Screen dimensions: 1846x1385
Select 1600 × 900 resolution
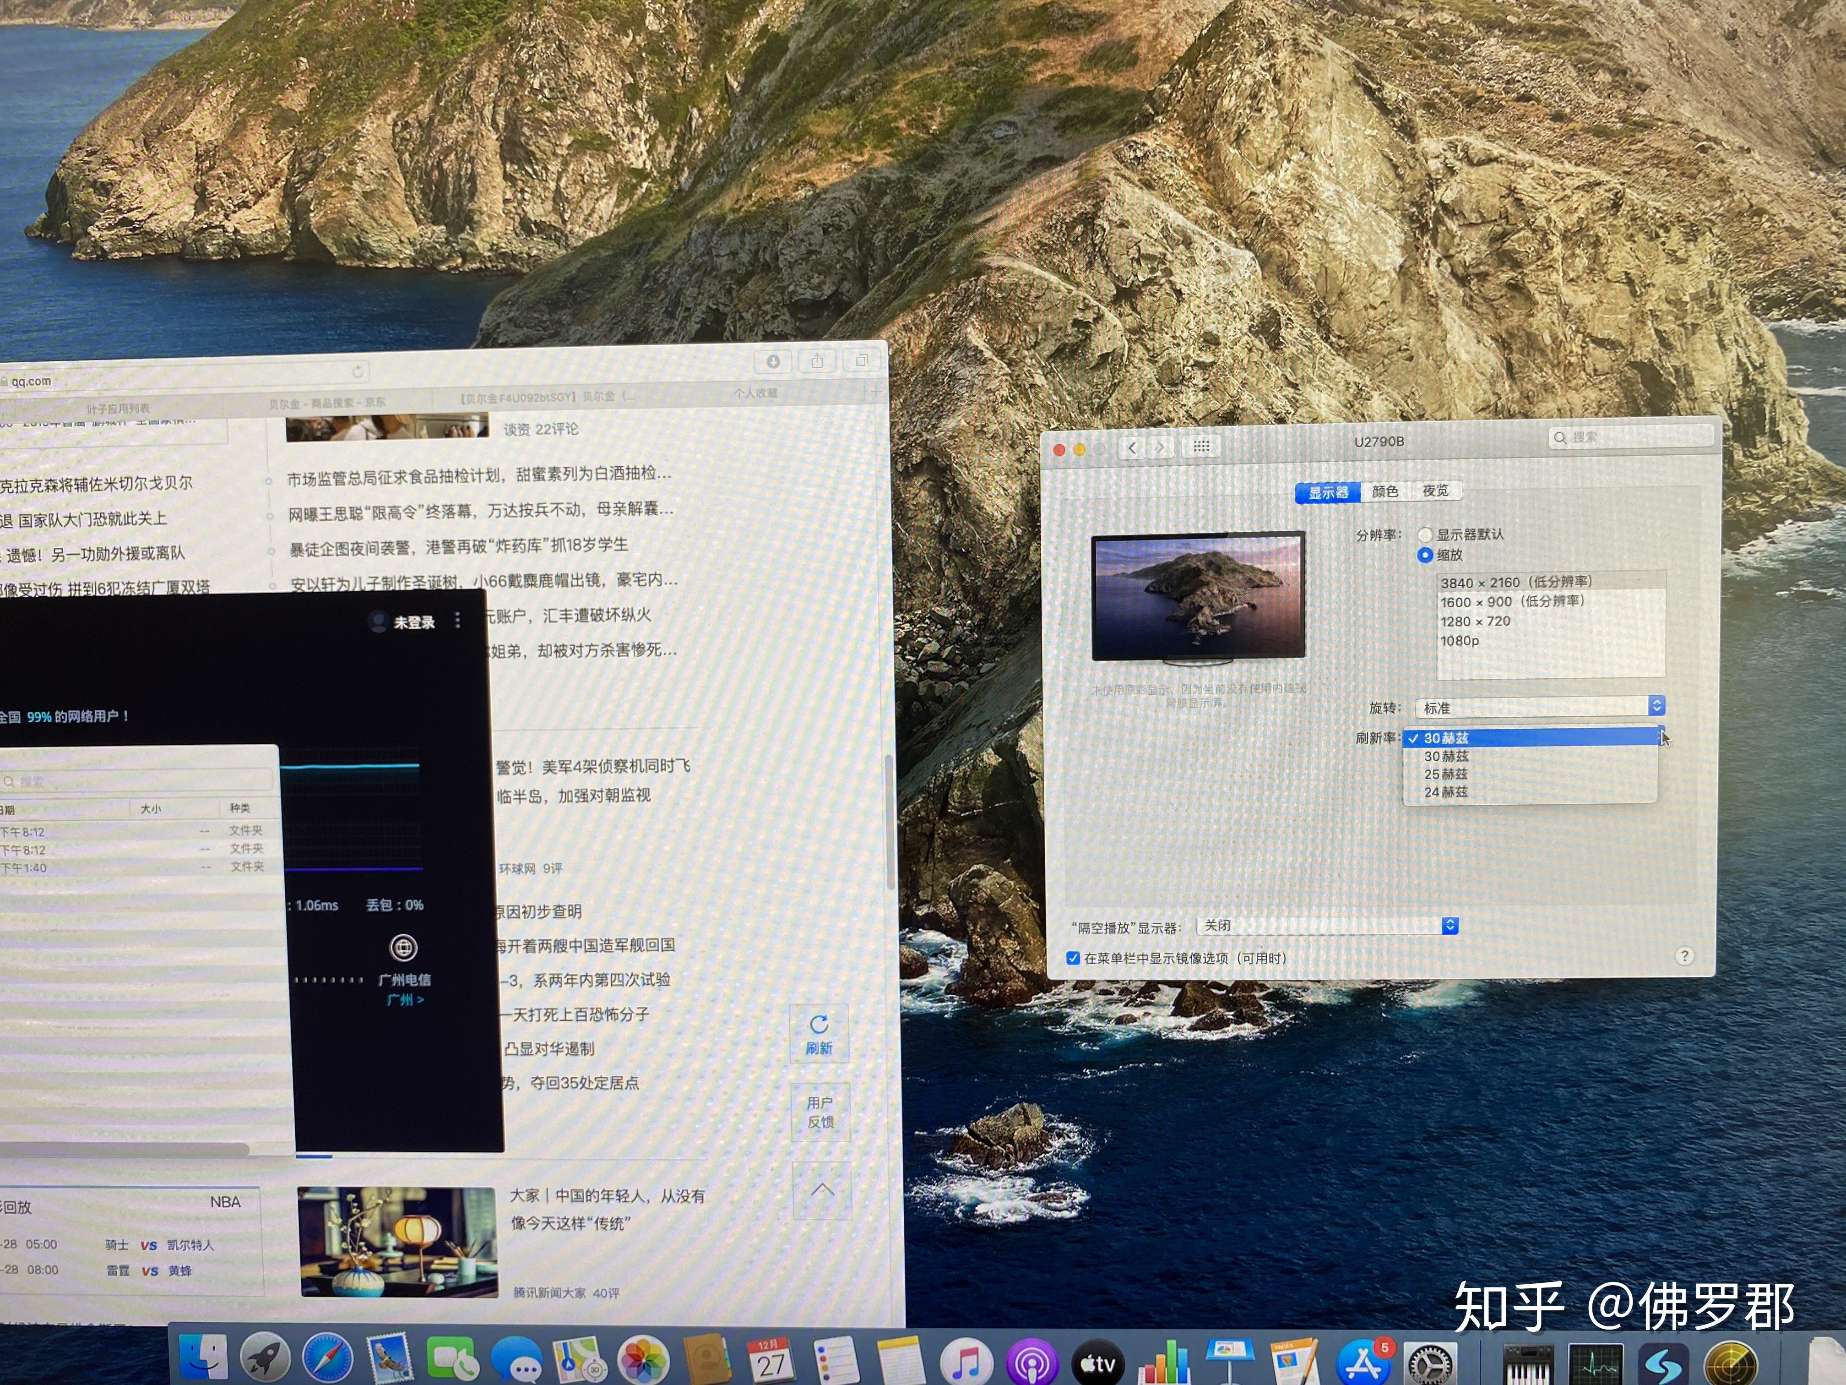pyautogui.click(x=1552, y=601)
